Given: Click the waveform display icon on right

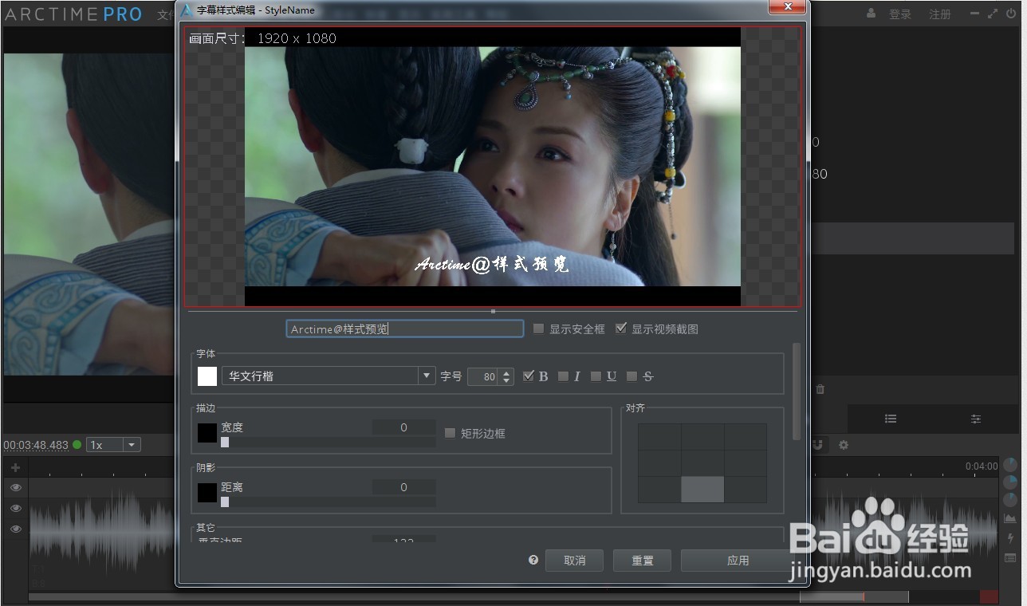Looking at the screenshot, I should 1010,519.
